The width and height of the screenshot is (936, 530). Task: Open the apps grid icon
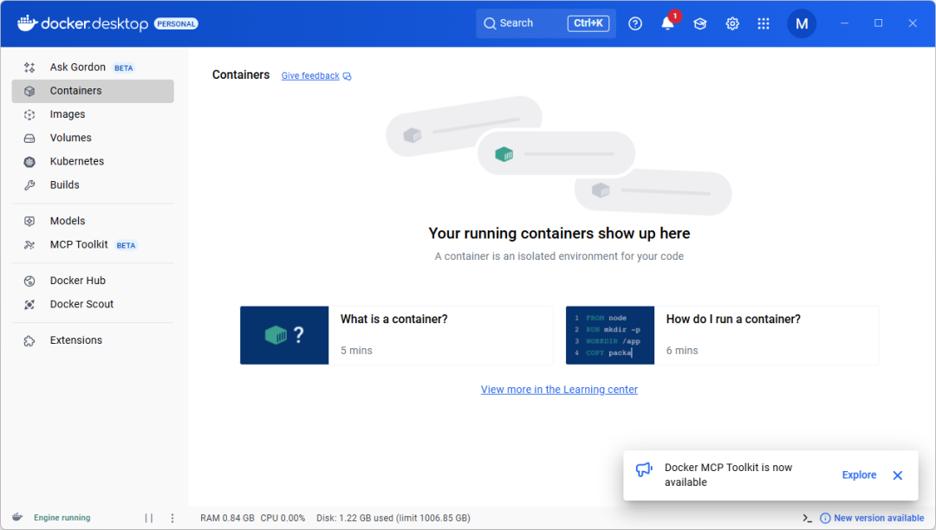click(764, 24)
